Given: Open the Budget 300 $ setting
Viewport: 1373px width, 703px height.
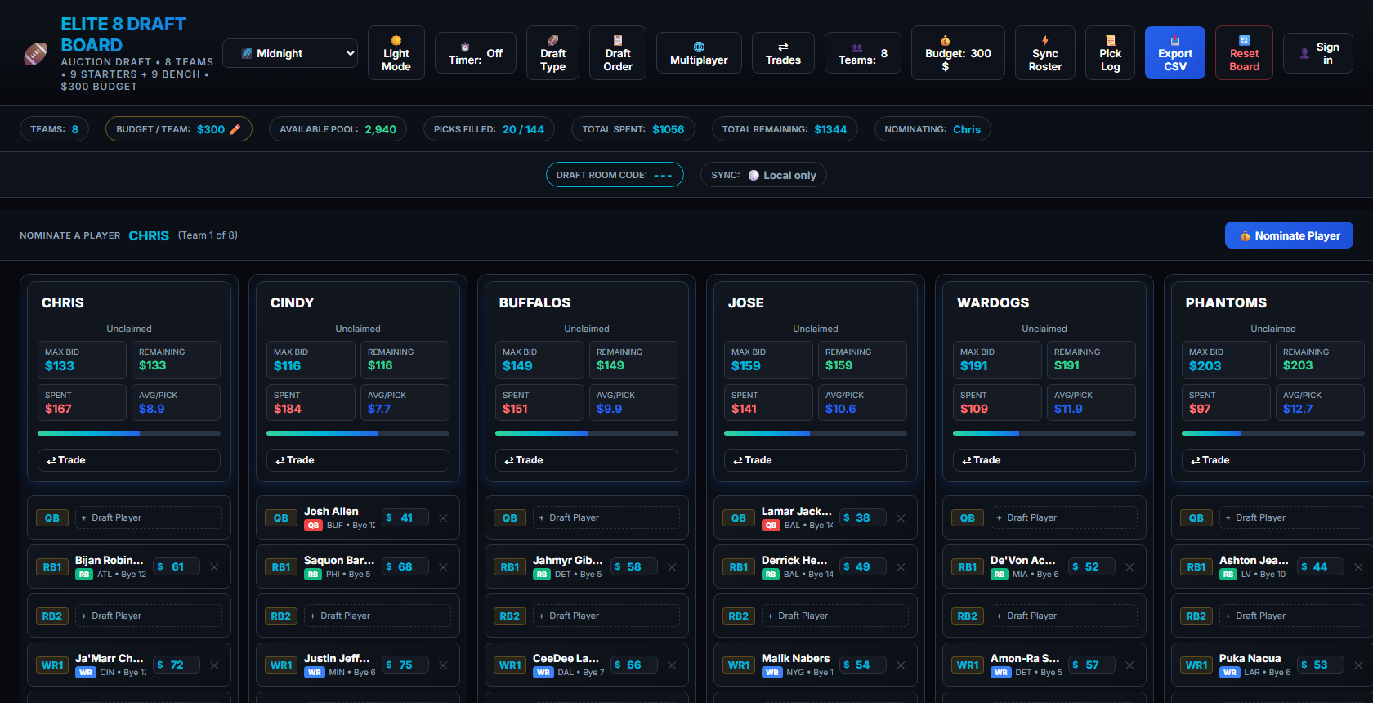Looking at the screenshot, I should pyautogui.click(x=958, y=53).
